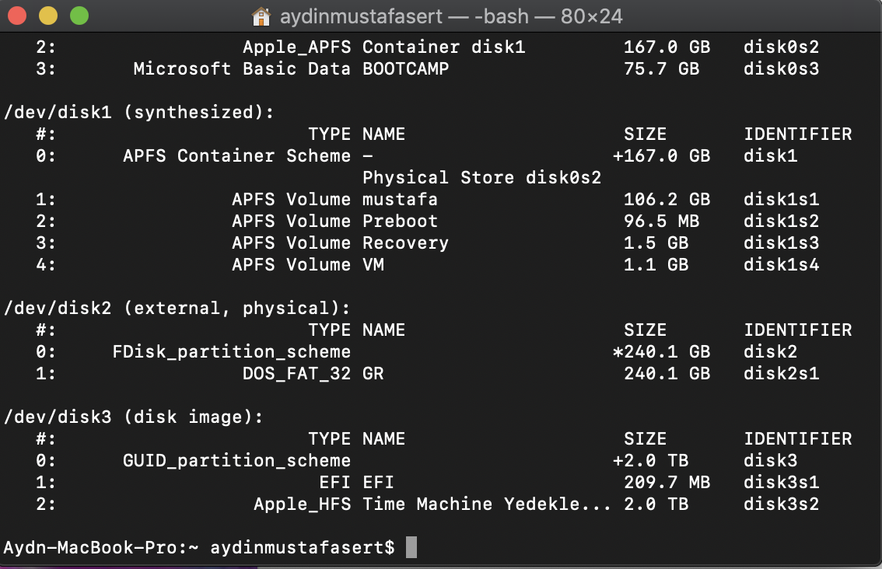
Task: Select the Preboot volume name
Action: click(x=400, y=221)
